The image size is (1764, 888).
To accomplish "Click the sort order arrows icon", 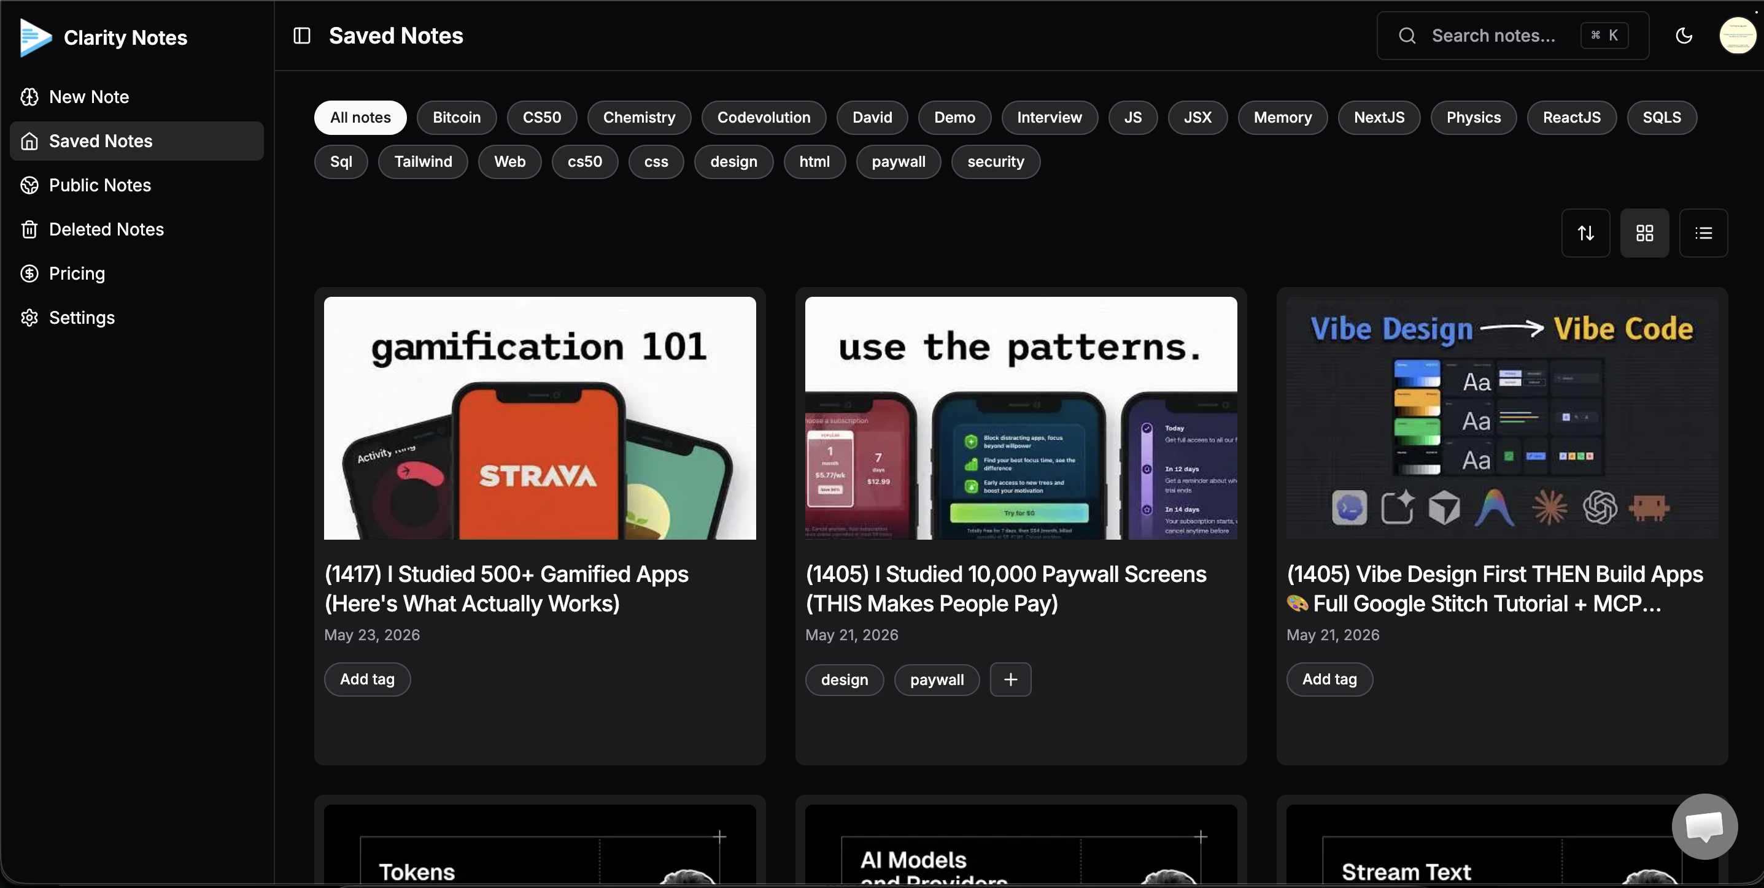I will [x=1586, y=233].
